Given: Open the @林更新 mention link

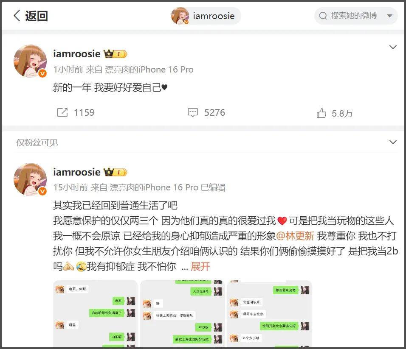Looking at the screenshot, I should tap(295, 236).
